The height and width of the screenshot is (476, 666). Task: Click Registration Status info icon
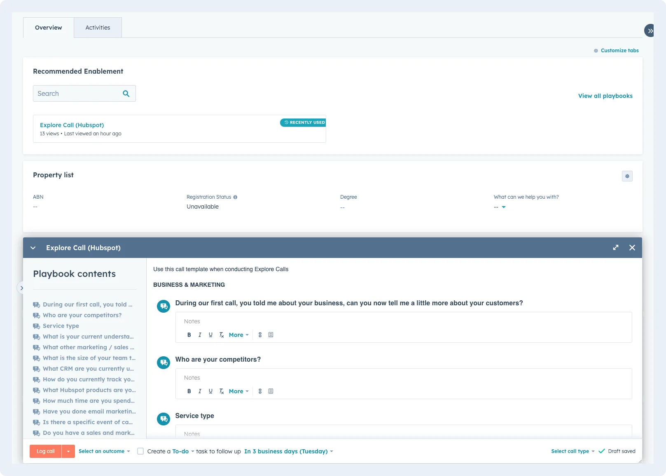click(235, 197)
